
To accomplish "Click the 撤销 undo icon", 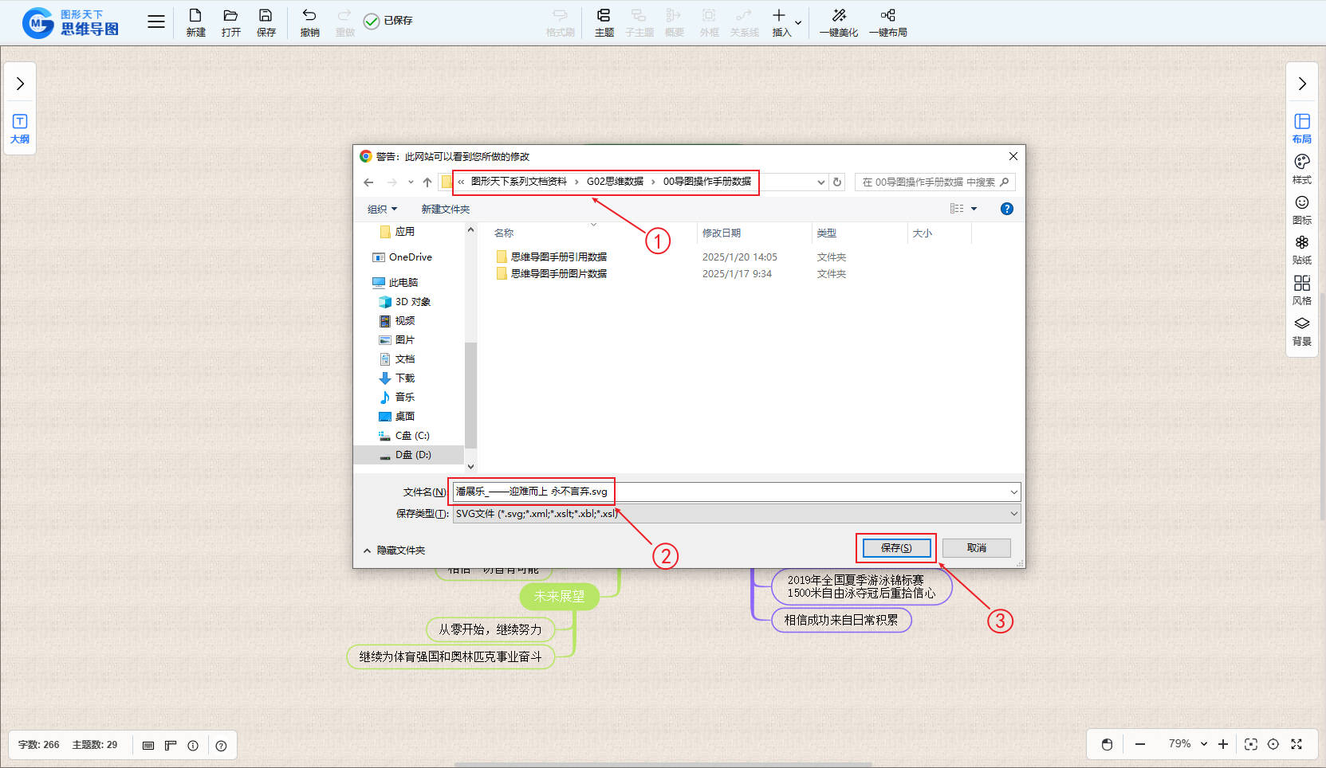I will point(309,16).
